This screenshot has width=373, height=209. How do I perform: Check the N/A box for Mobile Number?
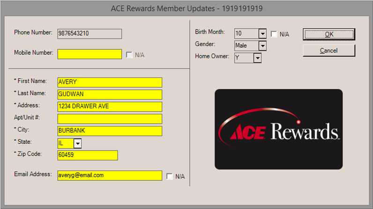point(129,55)
